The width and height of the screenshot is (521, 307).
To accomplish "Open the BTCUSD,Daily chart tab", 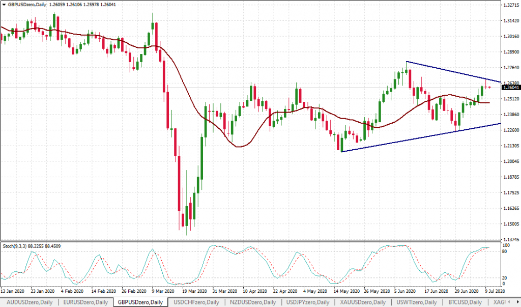I will (465, 302).
